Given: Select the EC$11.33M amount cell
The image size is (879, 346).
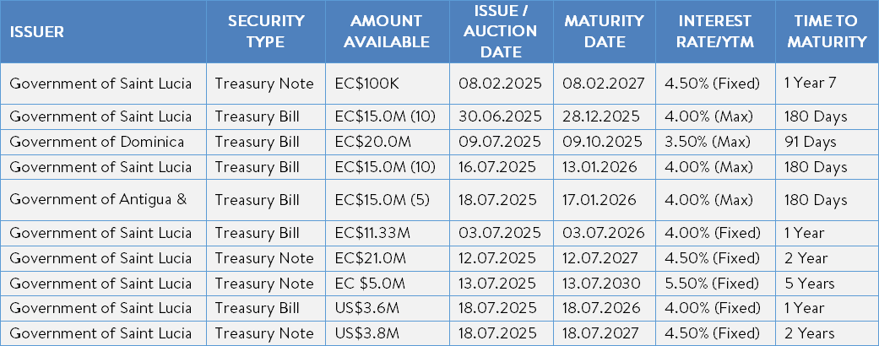Looking at the screenshot, I should point(387,233).
